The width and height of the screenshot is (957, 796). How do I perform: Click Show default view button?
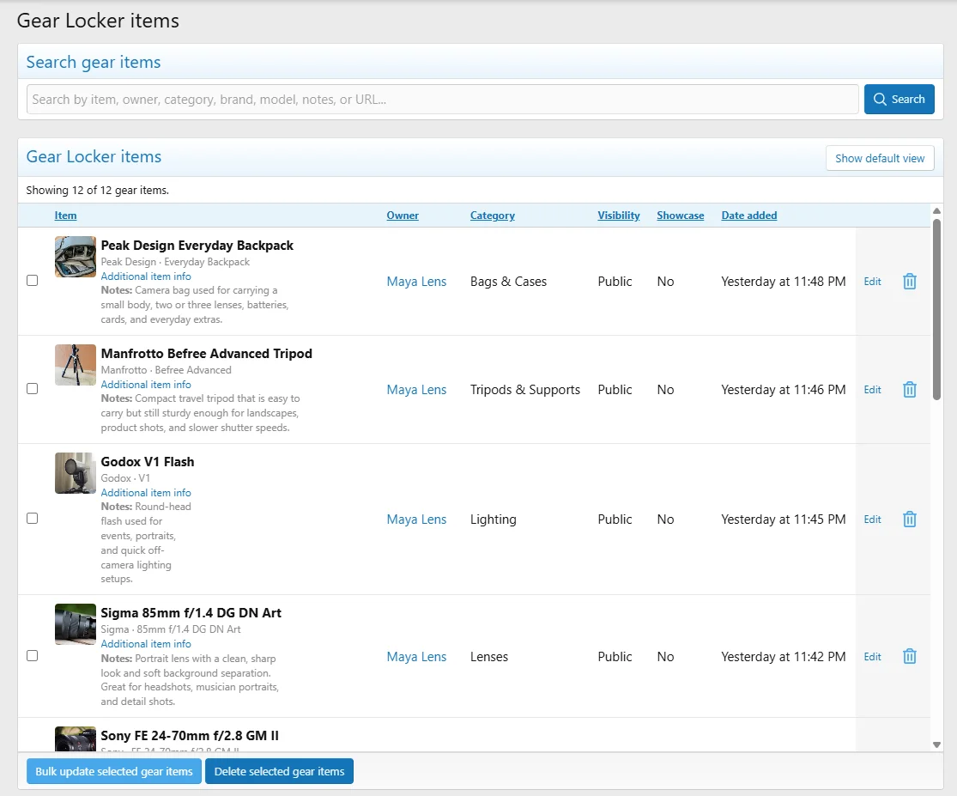(880, 158)
